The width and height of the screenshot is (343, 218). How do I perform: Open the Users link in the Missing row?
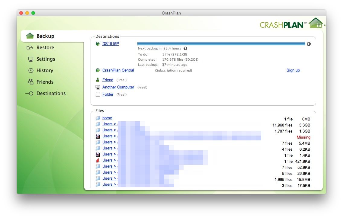click(x=109, y=136)
